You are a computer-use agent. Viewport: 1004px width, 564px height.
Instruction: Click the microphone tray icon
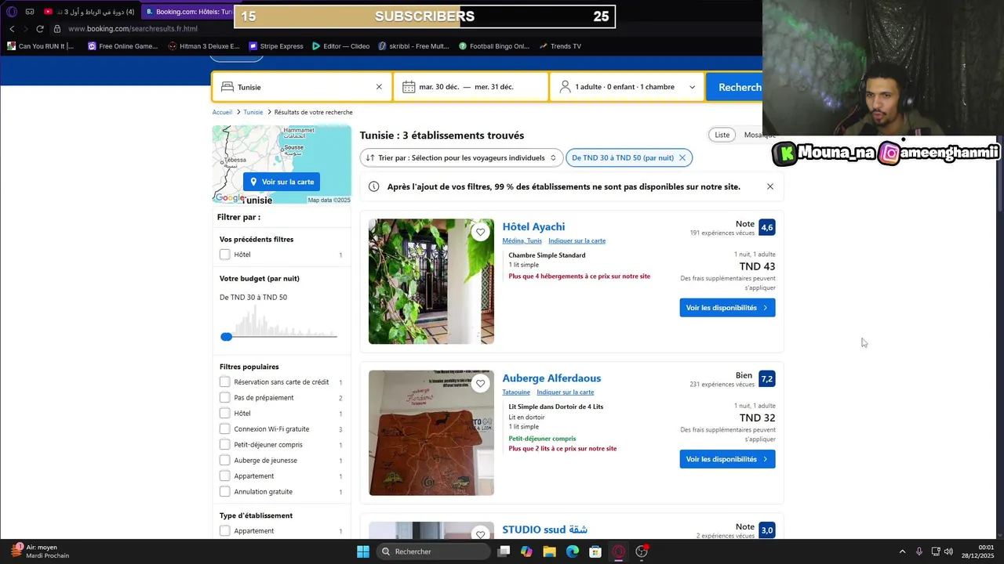pyautogui.click(x=919, y=551)
